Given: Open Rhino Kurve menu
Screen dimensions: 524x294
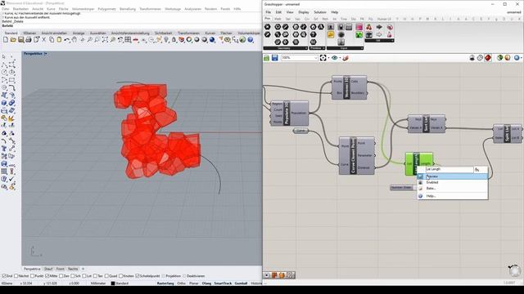Looking at the screenshot, I should pyautogui.click(x=51, y=9).
